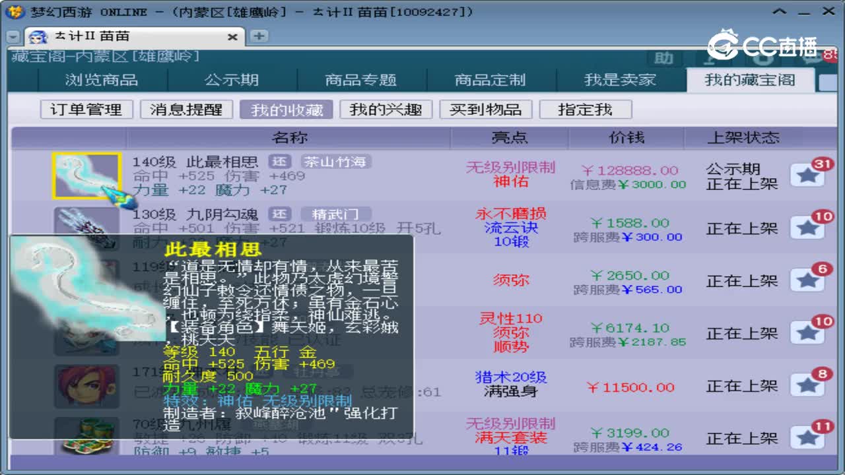Click the 精武门 server tag
Screen dimensions: 845x475
[x=337, y=214]
